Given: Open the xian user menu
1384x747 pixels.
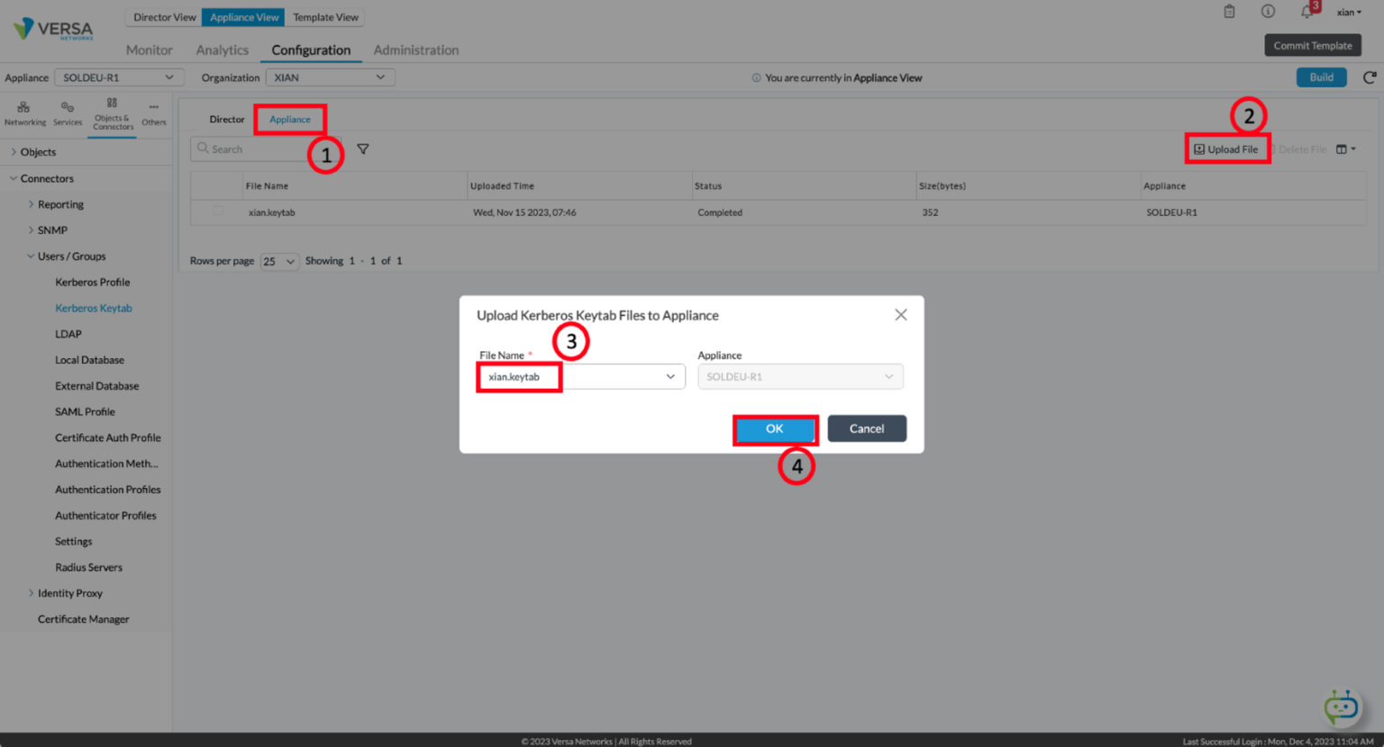Looking at the screenshot, I should [x=1349, y=13].
